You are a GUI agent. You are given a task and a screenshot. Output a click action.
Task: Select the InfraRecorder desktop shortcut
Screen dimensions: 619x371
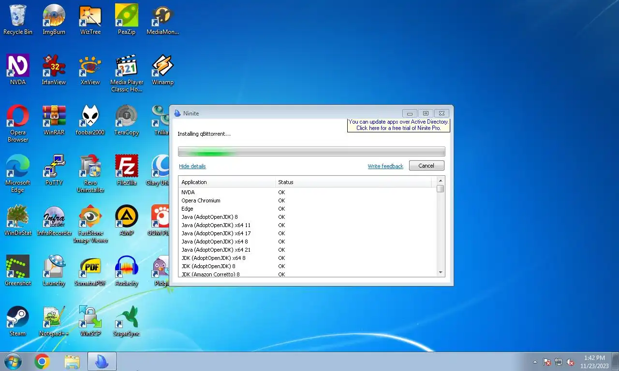[54, 220]
